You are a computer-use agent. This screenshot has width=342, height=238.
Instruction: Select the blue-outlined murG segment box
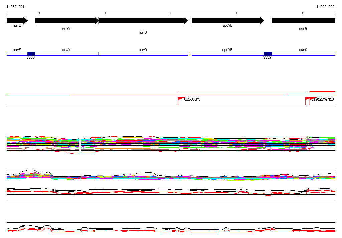[304, 54]
